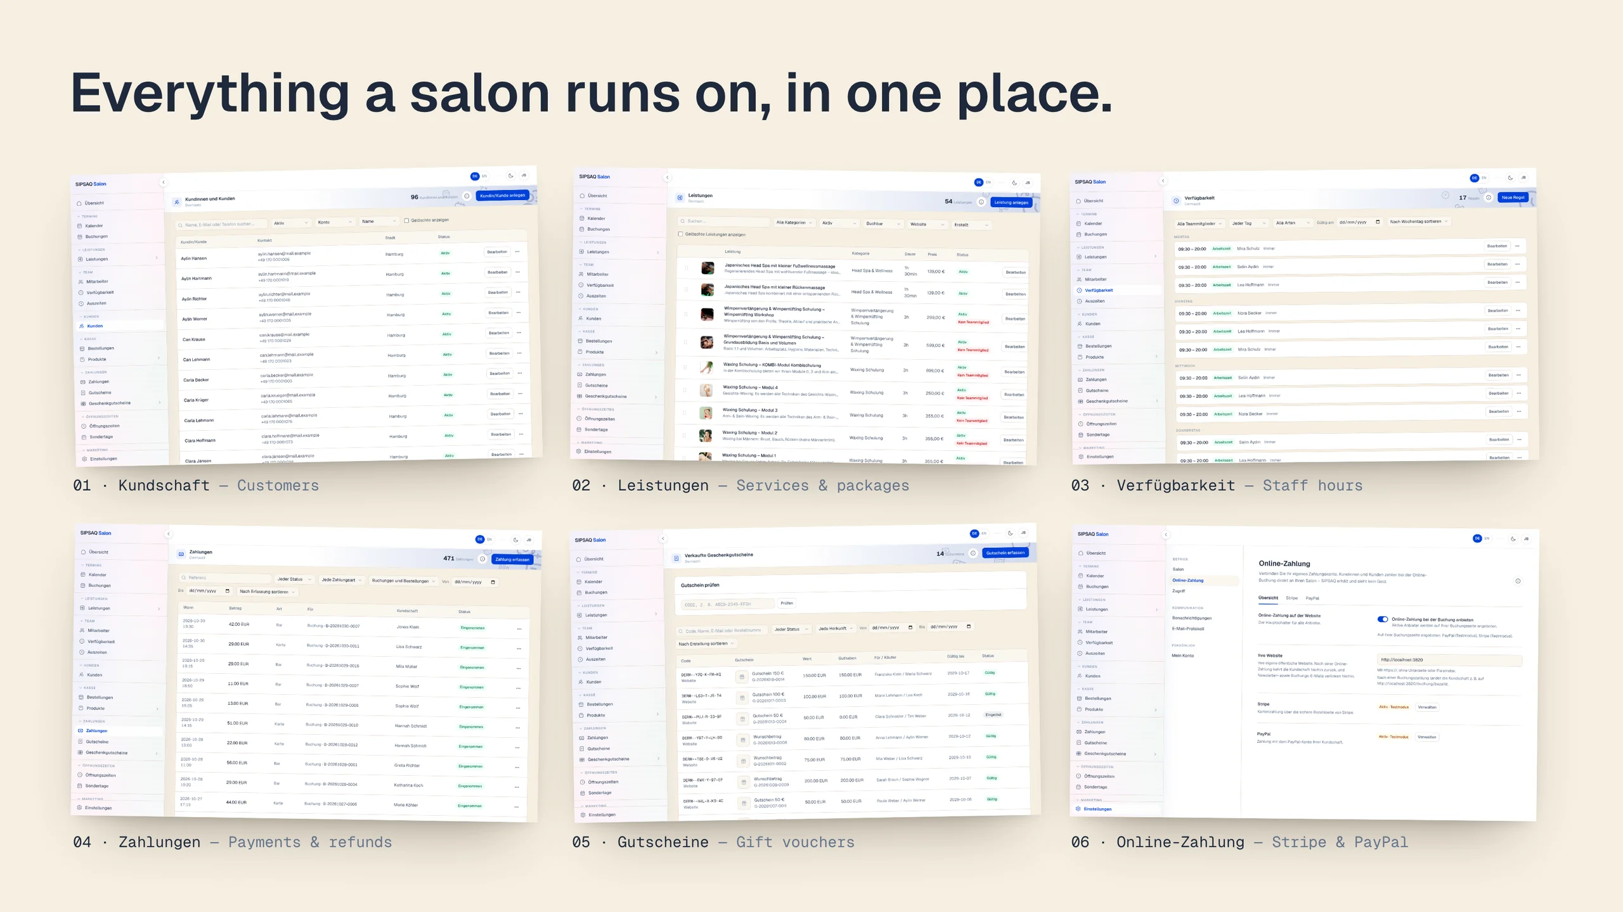Click Verfügbarkeit clock icon in Staff hours sidebar
The height and width of the screenshot is (912, 1623).
[1079, 290]
